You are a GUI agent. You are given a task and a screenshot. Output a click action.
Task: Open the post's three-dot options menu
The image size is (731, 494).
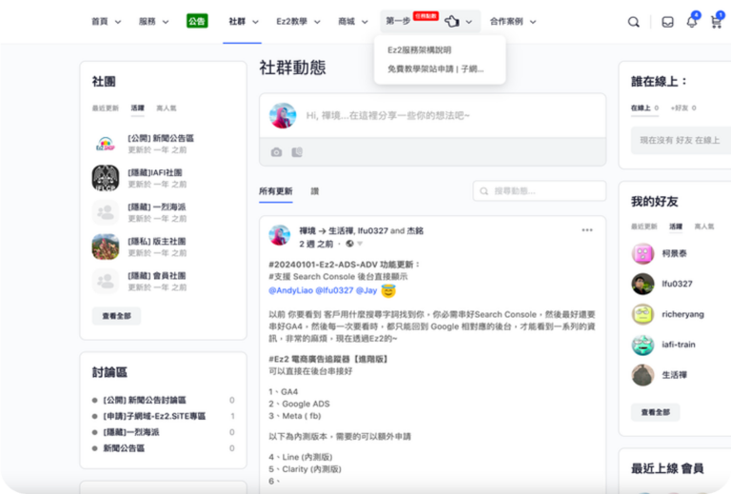(587, 229)
